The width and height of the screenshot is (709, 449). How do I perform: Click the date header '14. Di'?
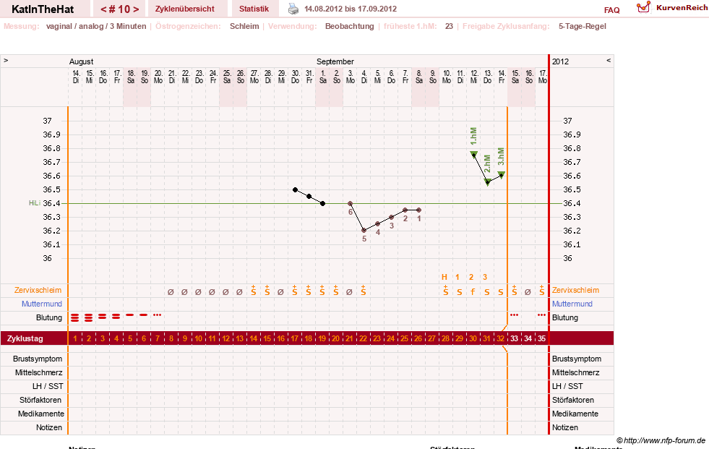point(76,77)
